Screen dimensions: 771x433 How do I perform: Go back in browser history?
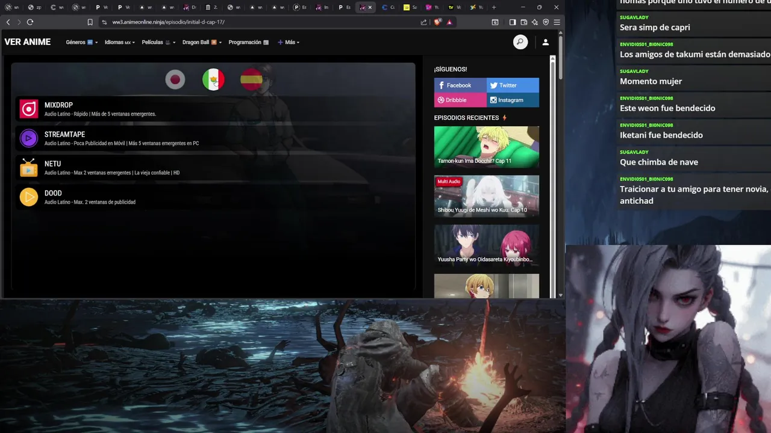(8, 22)
